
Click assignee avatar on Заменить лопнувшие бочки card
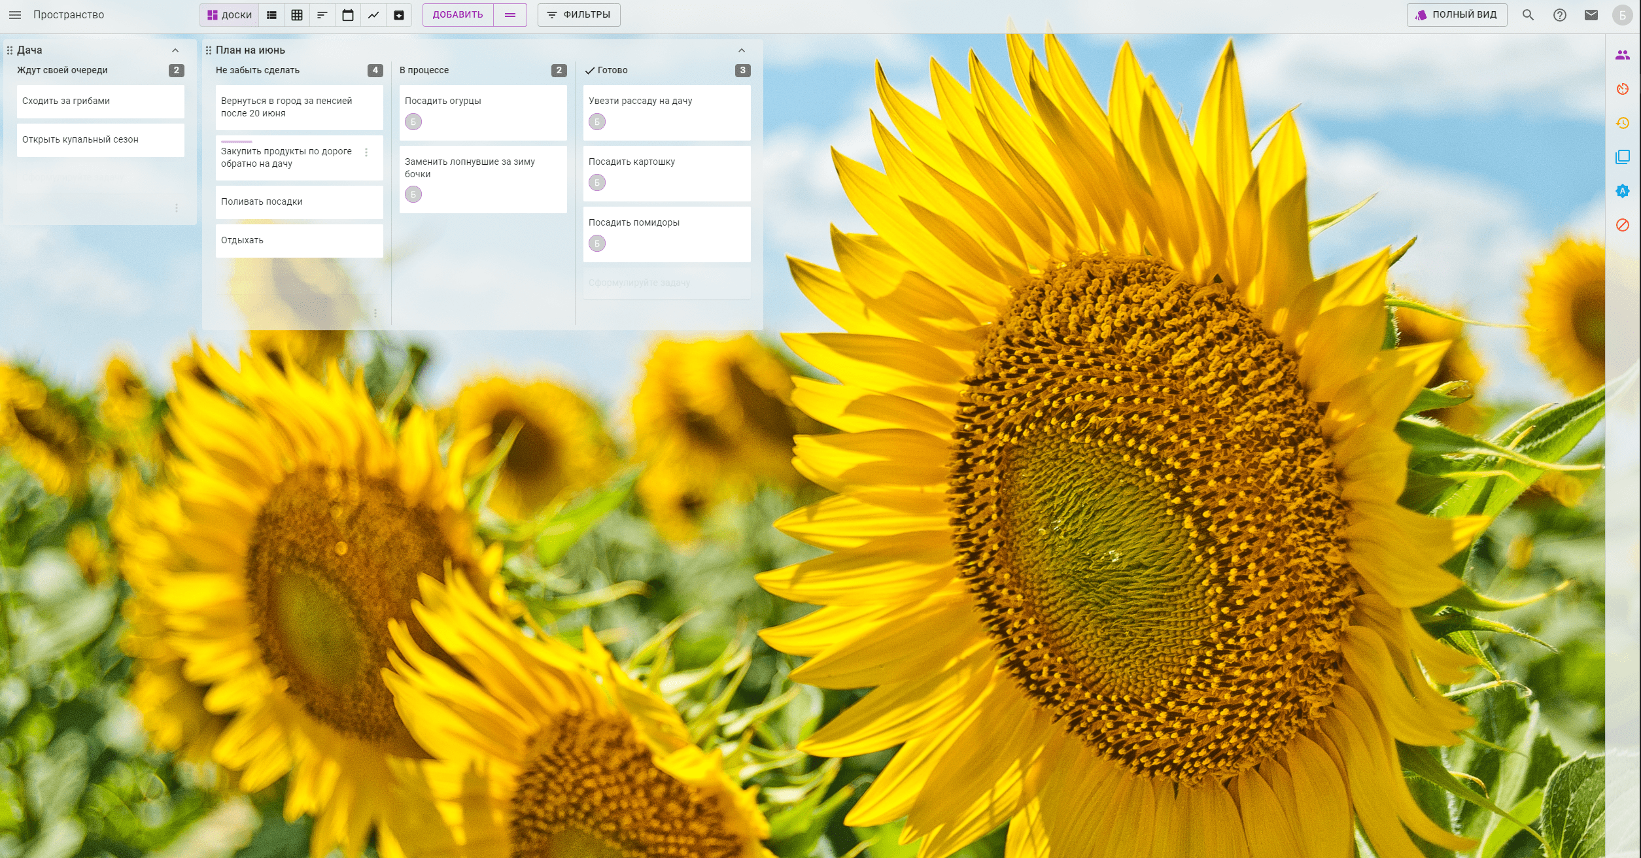click(413, 194)
